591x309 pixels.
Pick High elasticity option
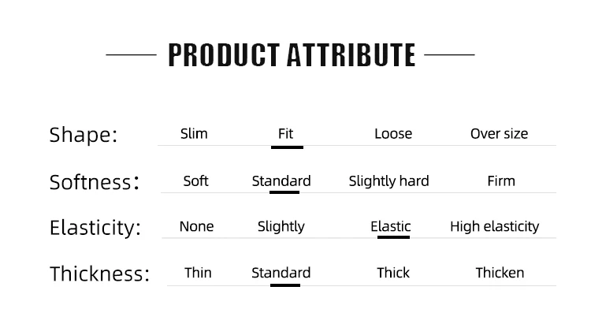coord(495,227)
